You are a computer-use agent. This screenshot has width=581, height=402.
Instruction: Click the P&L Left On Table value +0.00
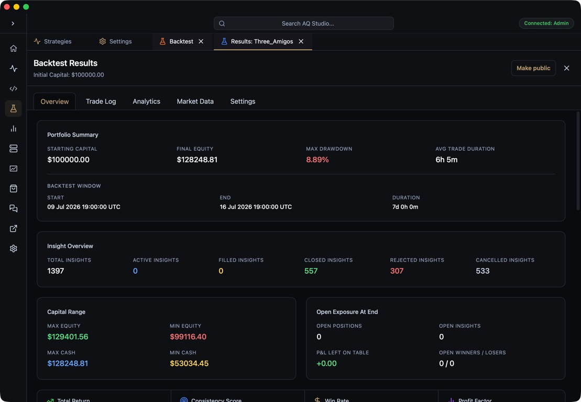[x=326, y=363]
